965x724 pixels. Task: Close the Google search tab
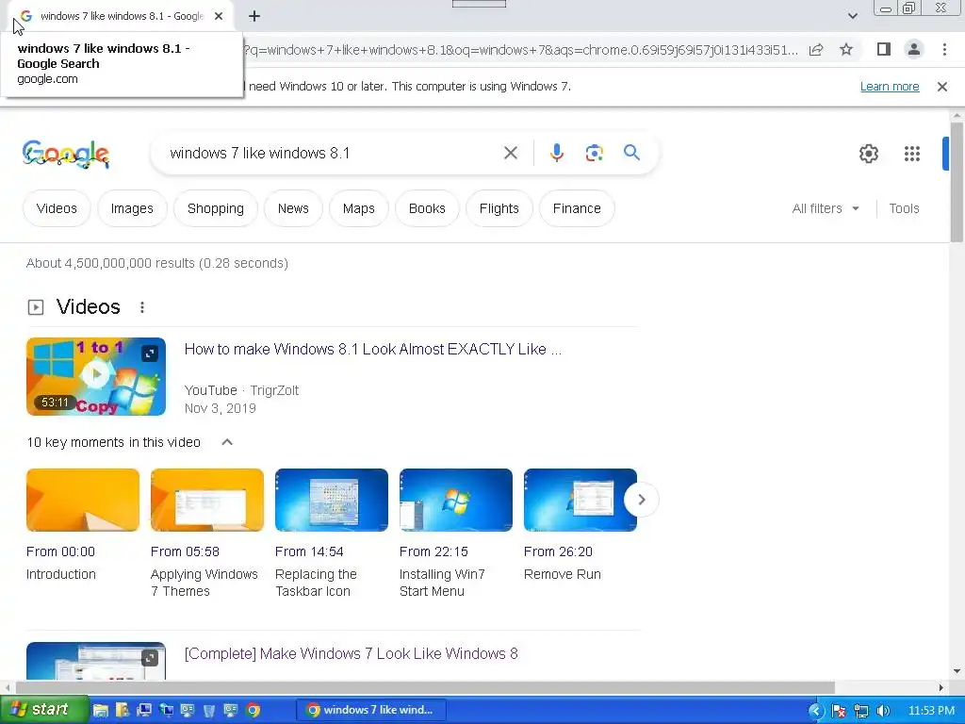coord(219,16)
